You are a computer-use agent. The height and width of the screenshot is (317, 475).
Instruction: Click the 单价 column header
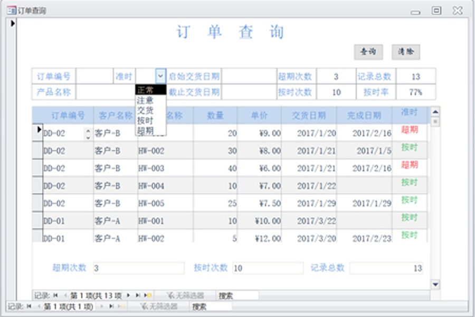(259, 115)
